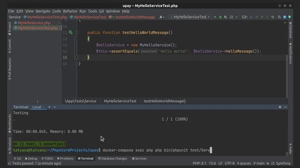300x168 pixels.
Task: Click MyHelloServiceTest.php breadcrumb in navigation bar
Action: (x=45, y=17)
